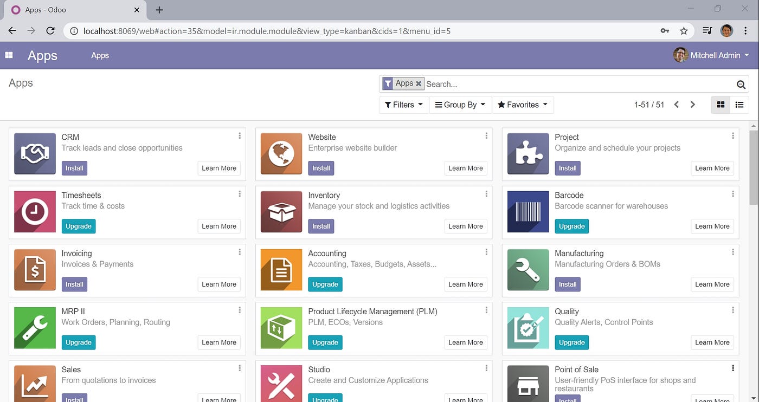Open the CRM card options menu
This screenshot has height=402, width=759.
[x=240, y=136]
